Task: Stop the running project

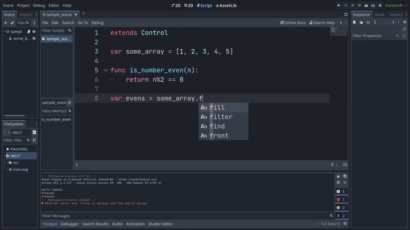Action: (352, 5)
